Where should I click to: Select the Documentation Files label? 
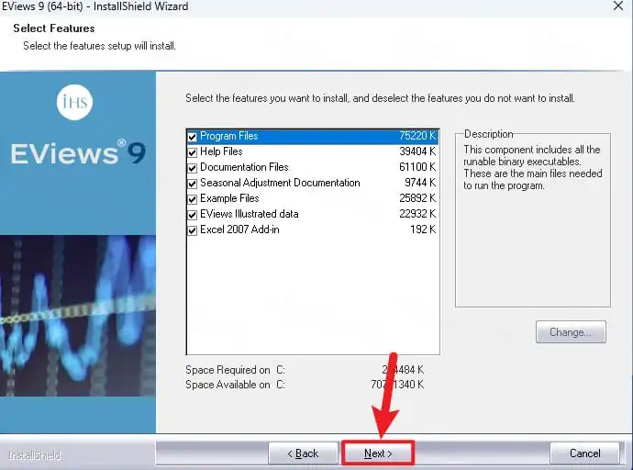(x=244, y=167)
